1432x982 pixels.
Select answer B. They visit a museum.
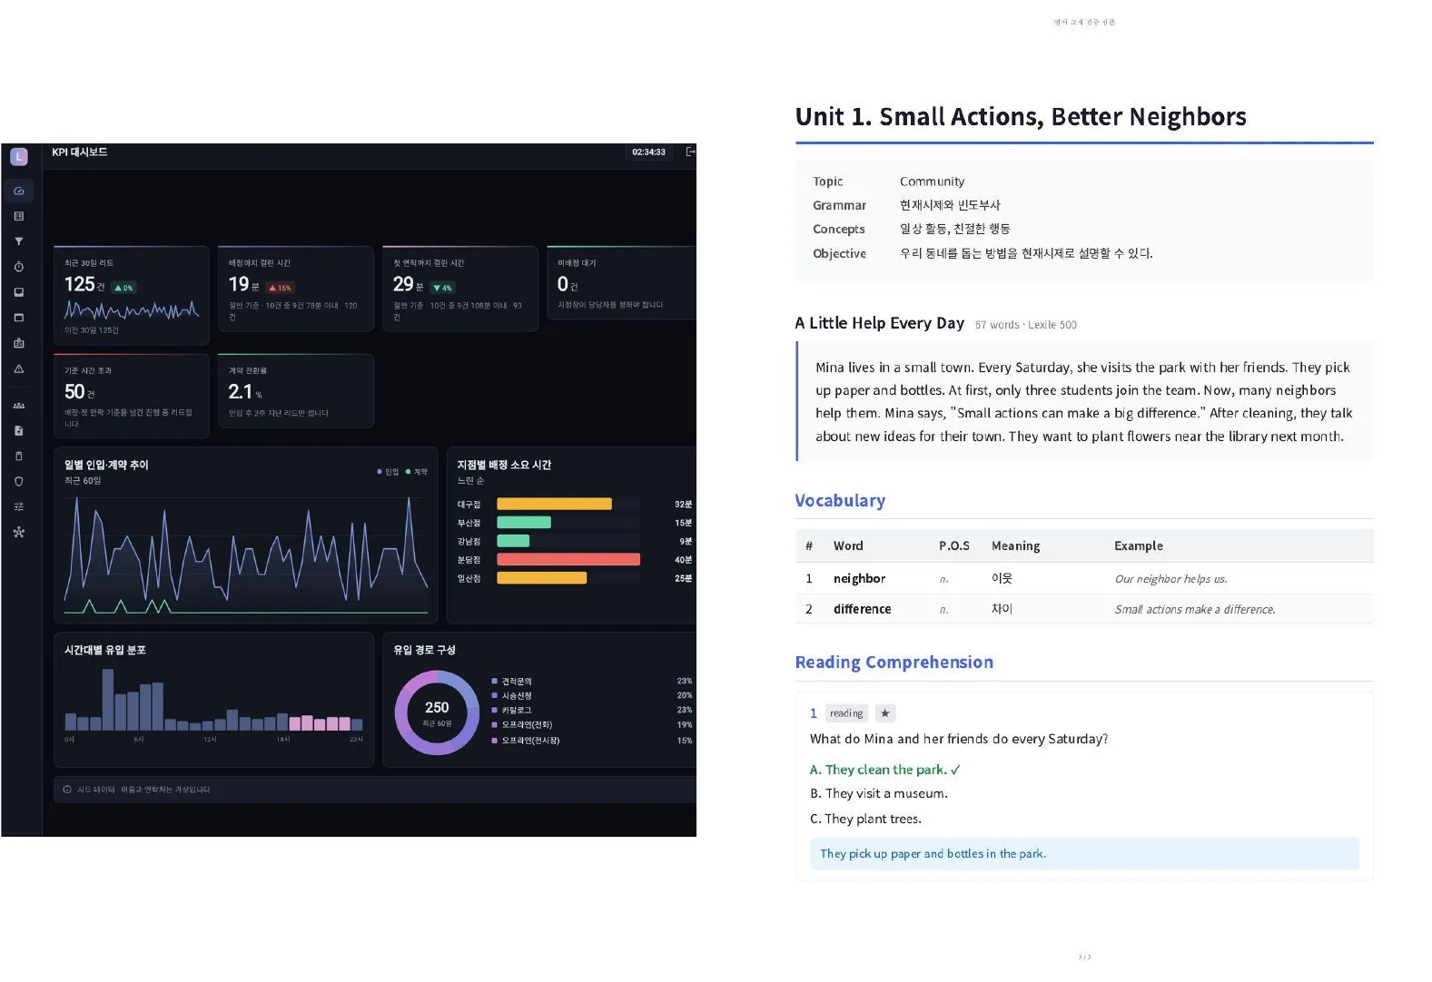878,793
